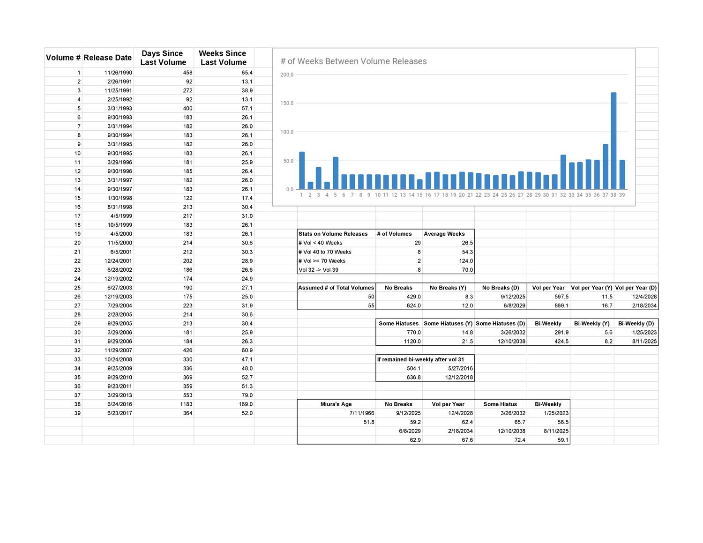Click value 429.0 under No Breaks
Viewport: 703px width, 543px height.
click(x=399, y=297)
